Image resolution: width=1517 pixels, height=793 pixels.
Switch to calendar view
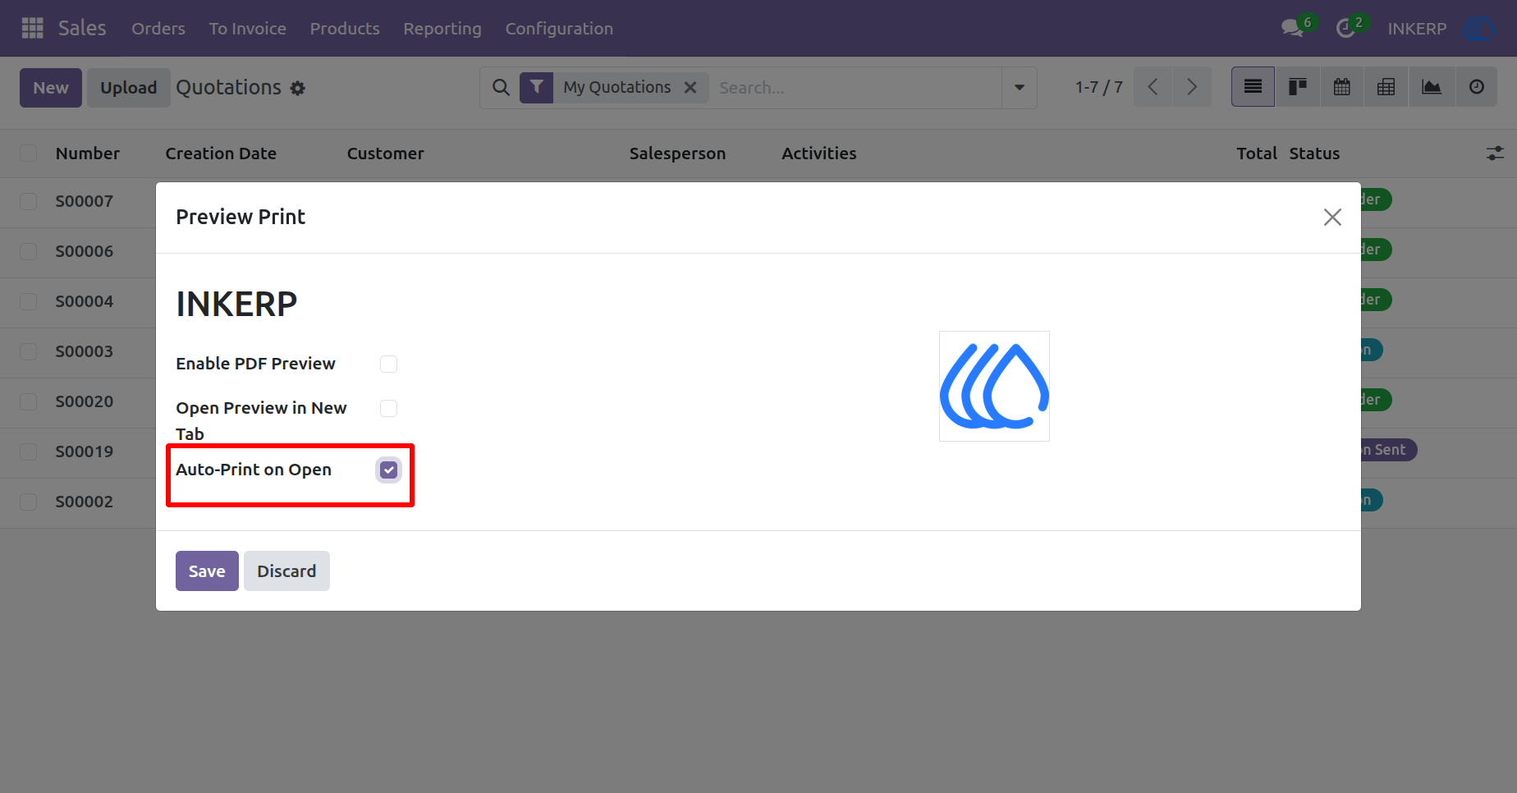pos(1342,87)
